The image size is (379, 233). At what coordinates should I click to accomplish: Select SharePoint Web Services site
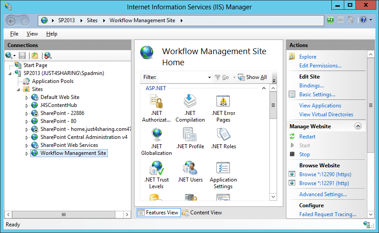[69, 145]
